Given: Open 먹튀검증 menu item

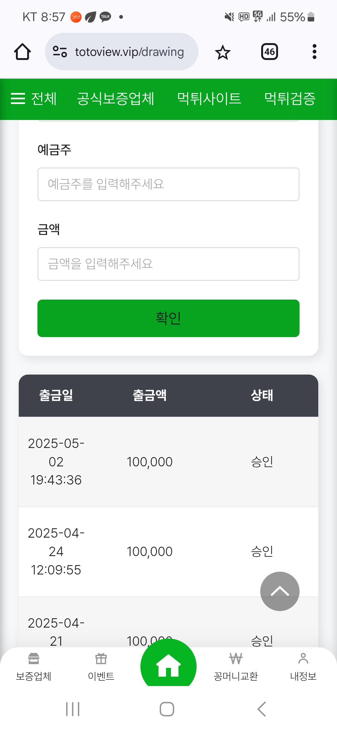Looking at the screenshot, I should pyautogui.click(x=290, y=99).
